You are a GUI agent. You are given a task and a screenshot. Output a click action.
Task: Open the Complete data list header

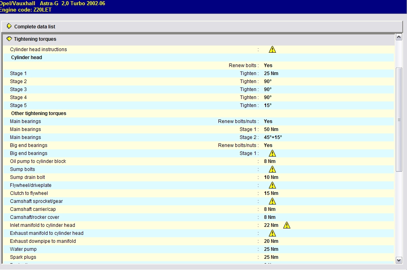202,26
